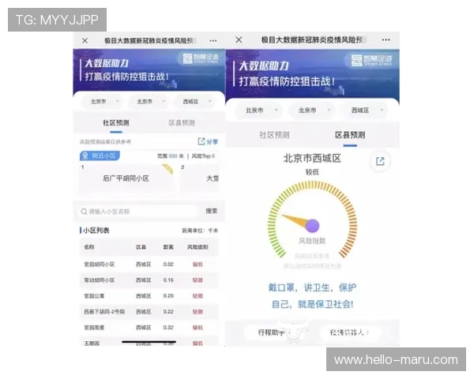Select 区县预测 tab on right screen
The width and height of the screenshot is (474, 379).
350,135
